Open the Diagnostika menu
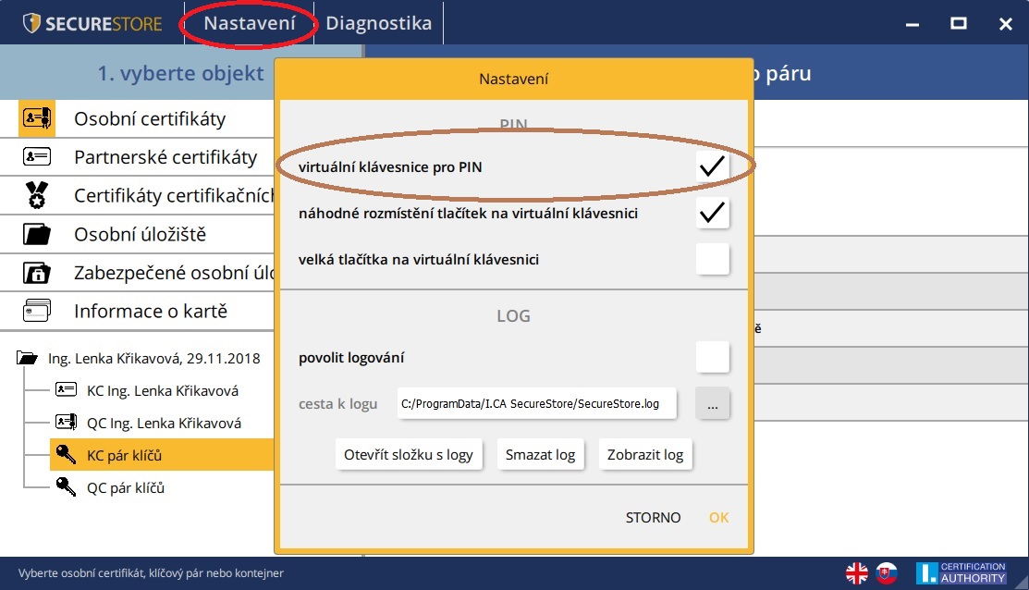The width and height of the screenshot is (1029, 590). 379,22
